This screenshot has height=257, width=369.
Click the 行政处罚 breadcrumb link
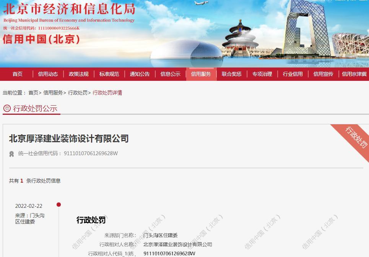tap(78, 93)
